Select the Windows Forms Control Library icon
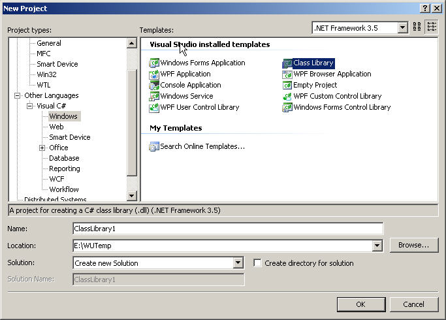The height and width of the screenshot is (320, 446). pos(287,107)
